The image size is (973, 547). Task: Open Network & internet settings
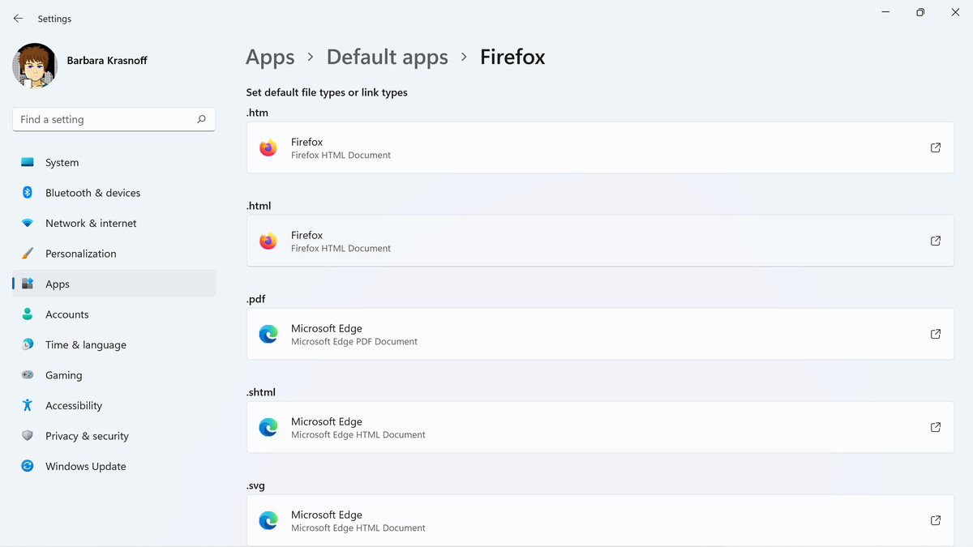tap(90, 223)
